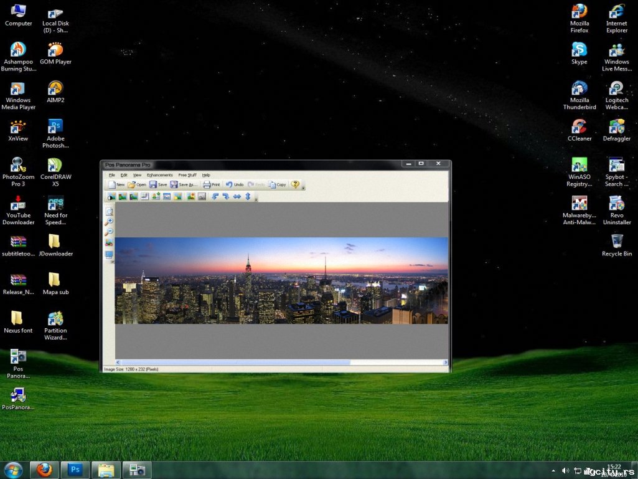Select the XnView desktop icon

18,130
